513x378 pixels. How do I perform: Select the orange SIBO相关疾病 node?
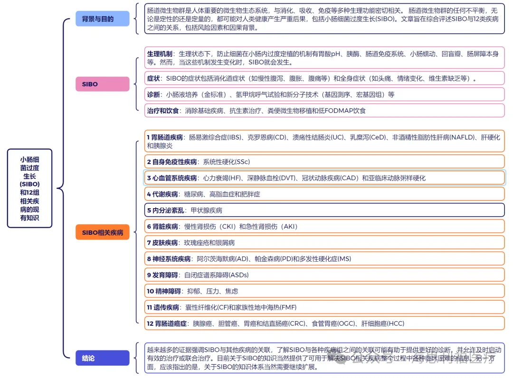point(103,232)
